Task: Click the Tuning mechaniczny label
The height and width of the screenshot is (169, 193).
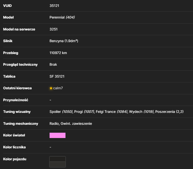Action: [x=21, y=123]
